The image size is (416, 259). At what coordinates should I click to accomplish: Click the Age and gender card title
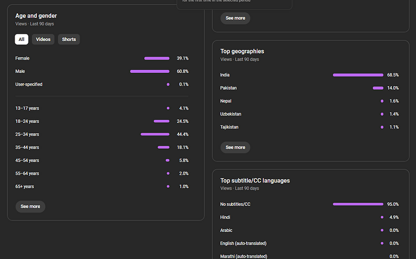pos(37,15)
